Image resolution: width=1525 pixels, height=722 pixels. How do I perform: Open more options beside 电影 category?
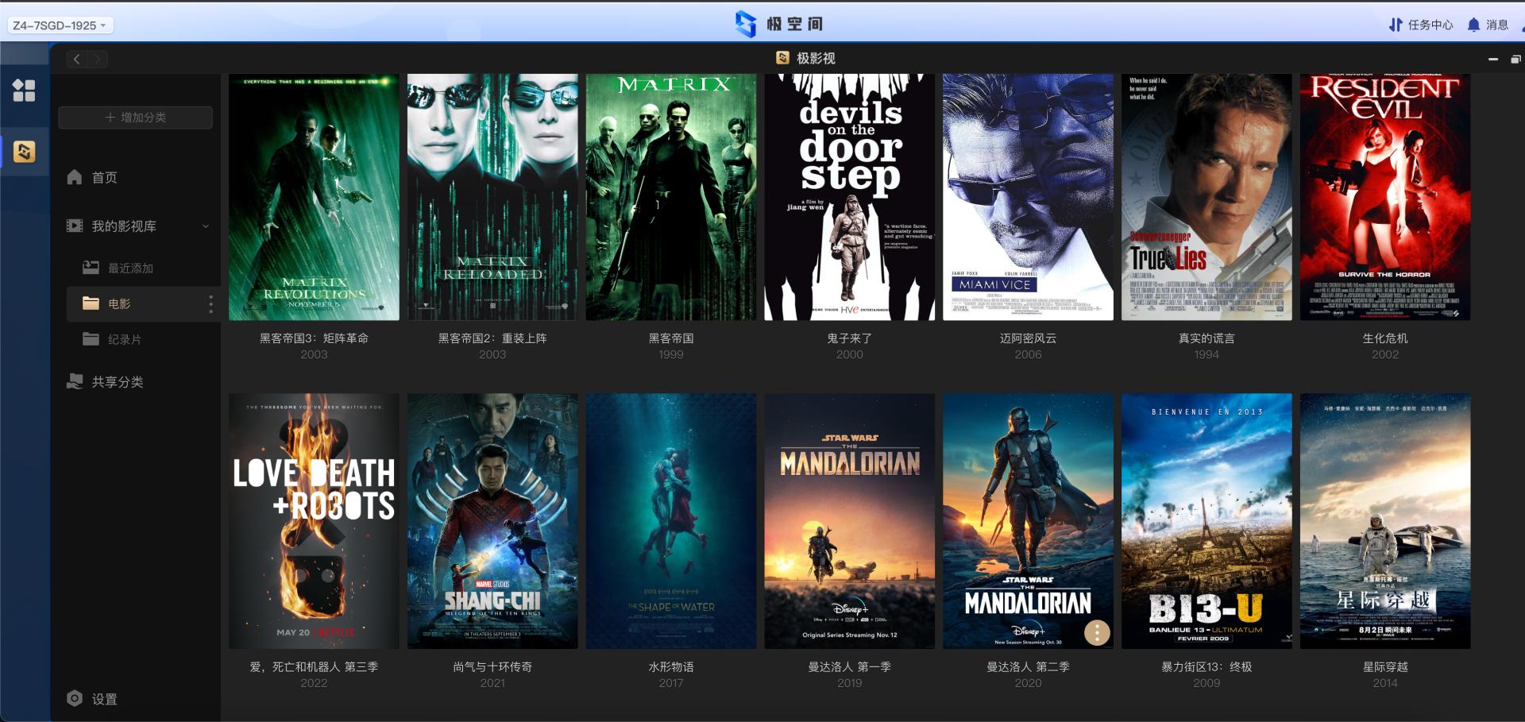[210, 304]
